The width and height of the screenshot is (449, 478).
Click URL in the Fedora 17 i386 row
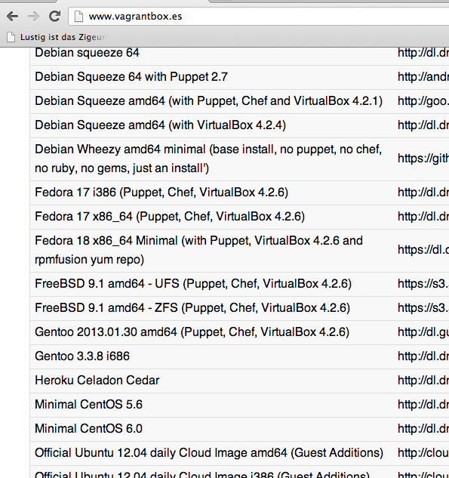point(423,193)
